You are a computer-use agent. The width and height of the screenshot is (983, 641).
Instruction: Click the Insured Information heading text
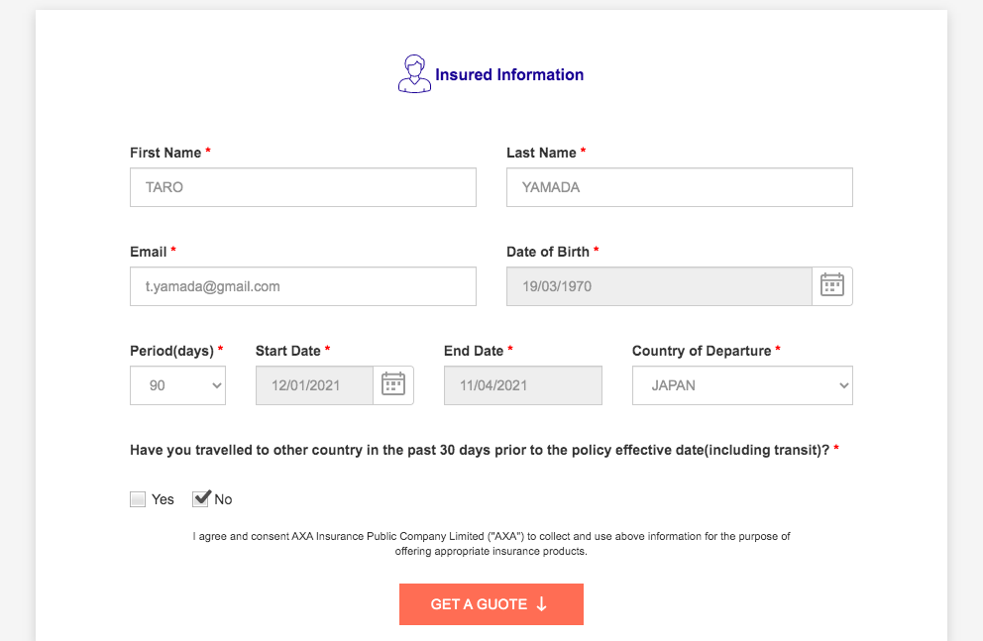coord(509,75)
